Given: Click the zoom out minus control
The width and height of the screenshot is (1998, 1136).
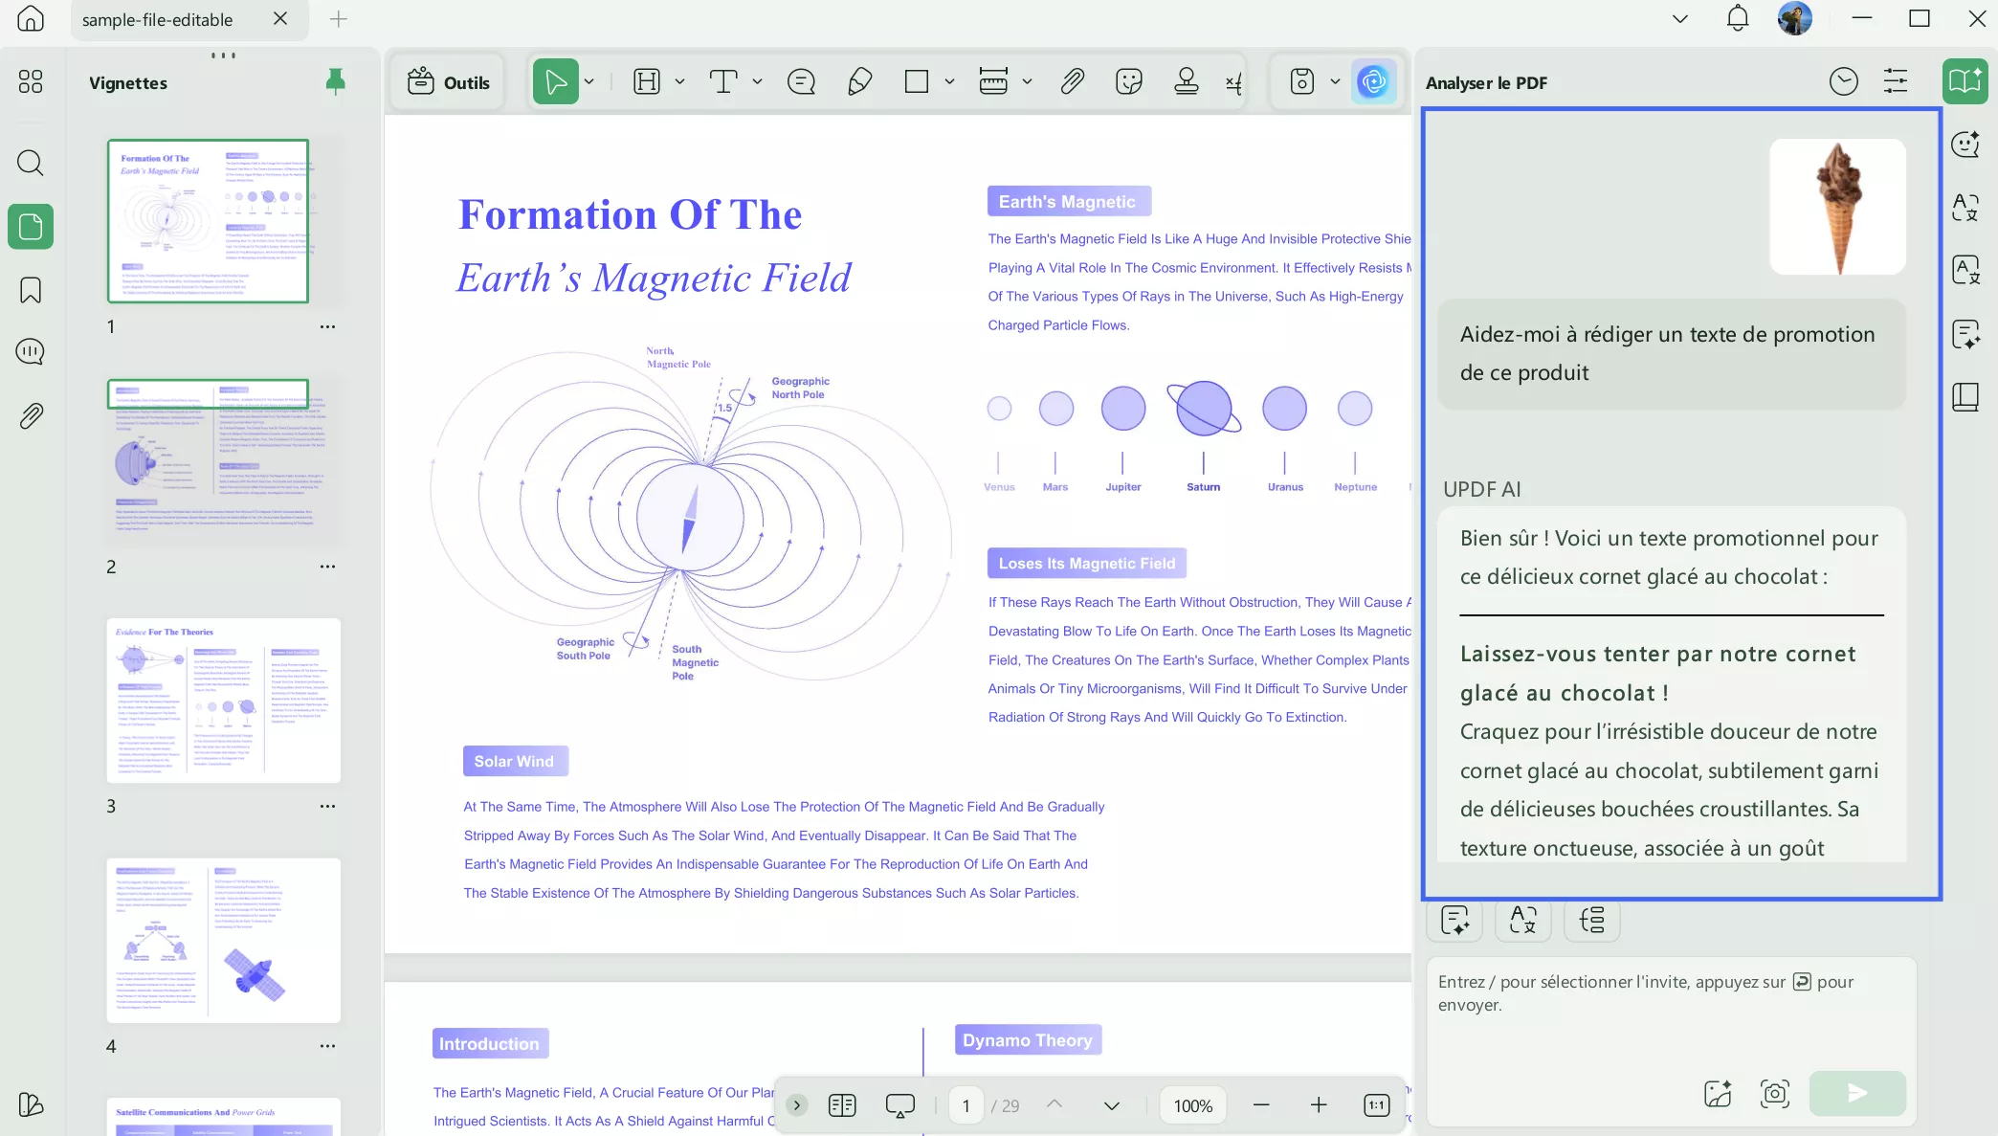Looking at the screenshot, I should point(1261,1105).
